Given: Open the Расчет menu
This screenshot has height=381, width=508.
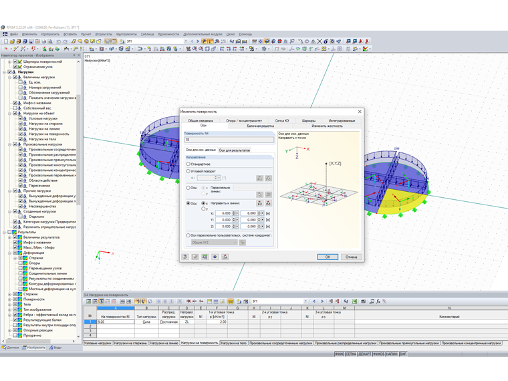Looking at the screenshot, I should coord(86,34).
